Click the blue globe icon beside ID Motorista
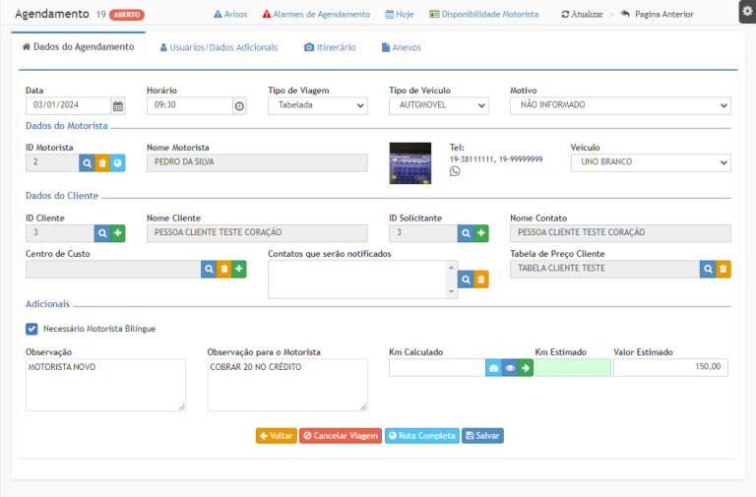756x497 pixels. click(117, 162)
